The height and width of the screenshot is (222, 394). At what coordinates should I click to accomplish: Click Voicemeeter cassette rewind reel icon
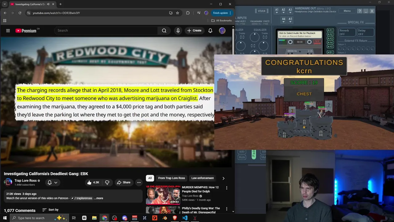click(x=290, y=42)
